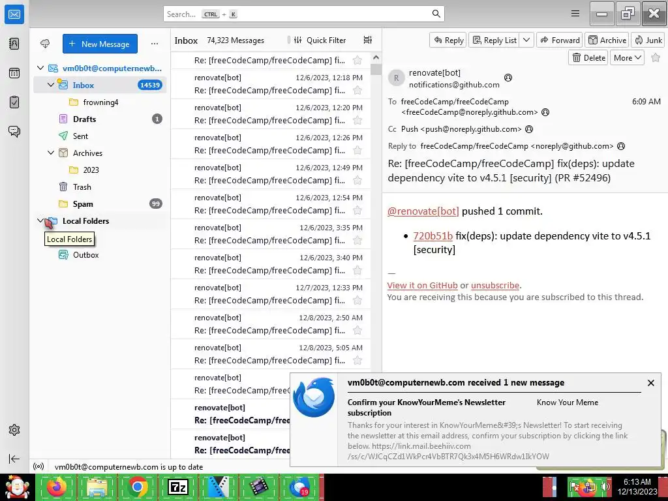
Task: Open the Sent folder
Action: [x=100, y=136]
